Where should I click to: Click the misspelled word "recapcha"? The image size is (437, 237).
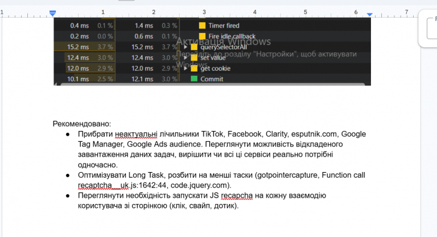pos(237,195)
